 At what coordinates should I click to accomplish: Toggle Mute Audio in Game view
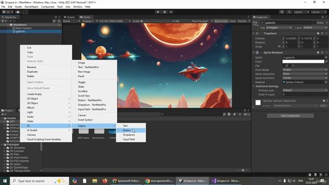[x=221, y=21]
